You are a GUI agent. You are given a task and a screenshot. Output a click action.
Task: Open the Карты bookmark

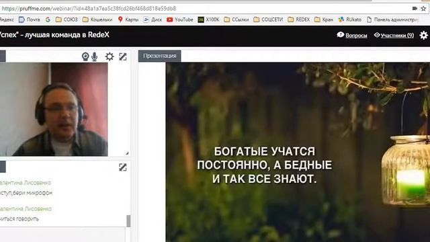tap(128, 19)
